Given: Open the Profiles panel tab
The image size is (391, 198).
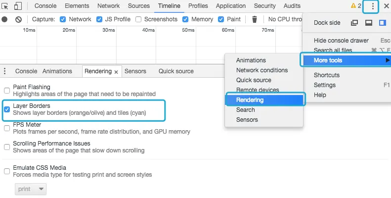Looking at the screenshot, I should (198, 6).
